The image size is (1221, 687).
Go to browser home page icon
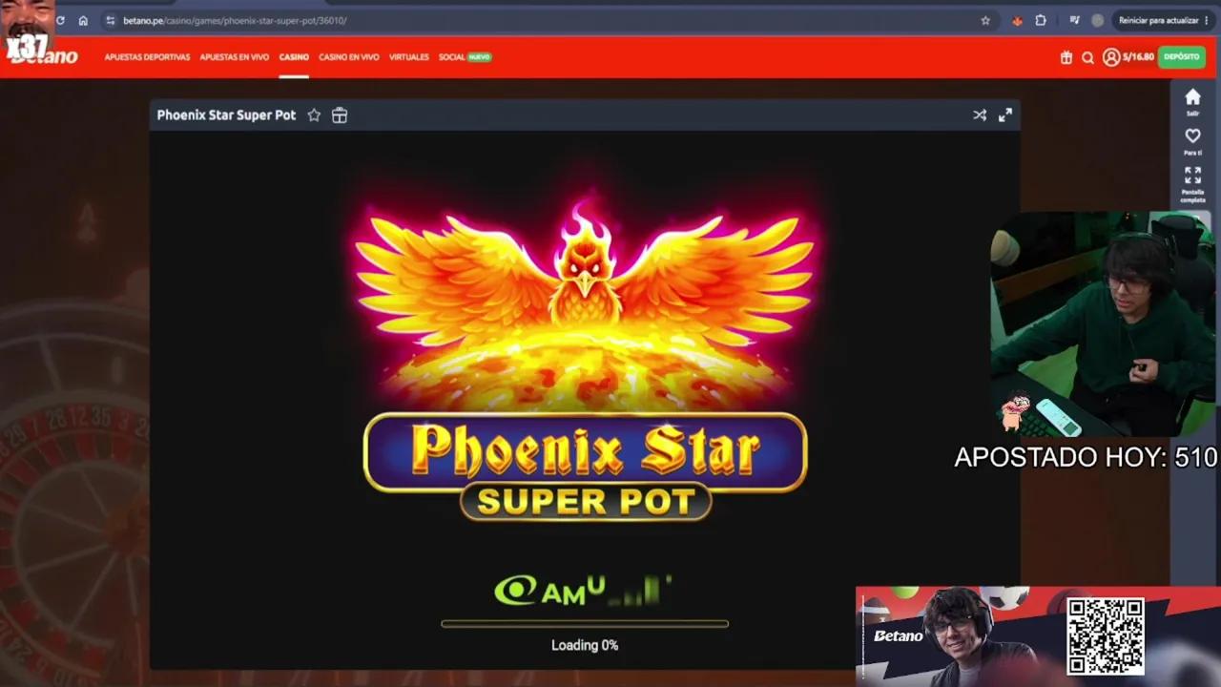(x=83, y=20)
